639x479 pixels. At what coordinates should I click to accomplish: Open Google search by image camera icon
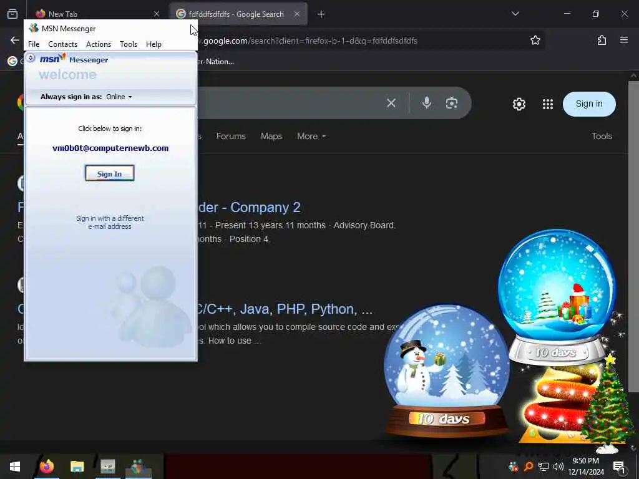(x=452, y=103)
